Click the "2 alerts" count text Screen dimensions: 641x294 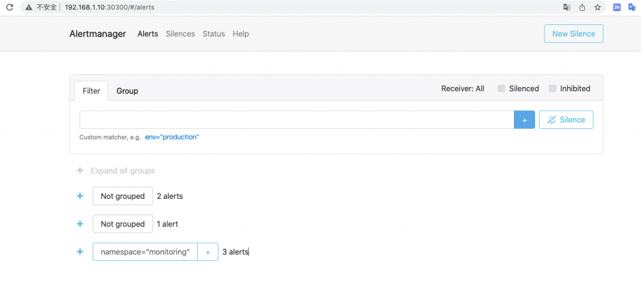coord(170,196)
